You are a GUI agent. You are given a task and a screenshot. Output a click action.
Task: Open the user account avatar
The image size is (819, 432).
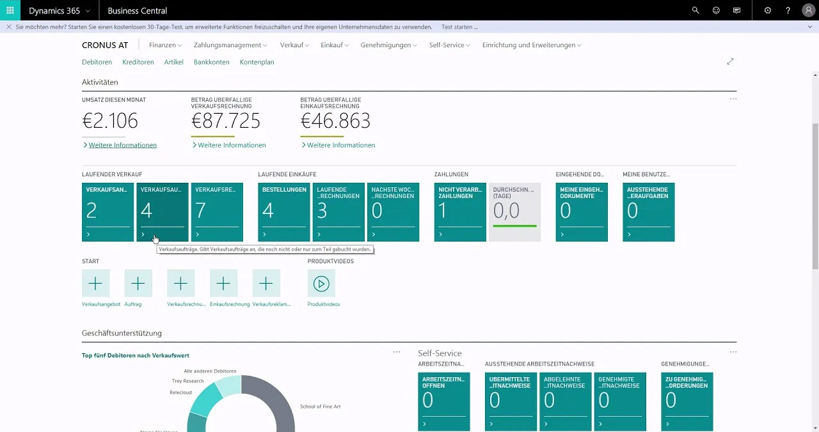click(x=808, y=10)
